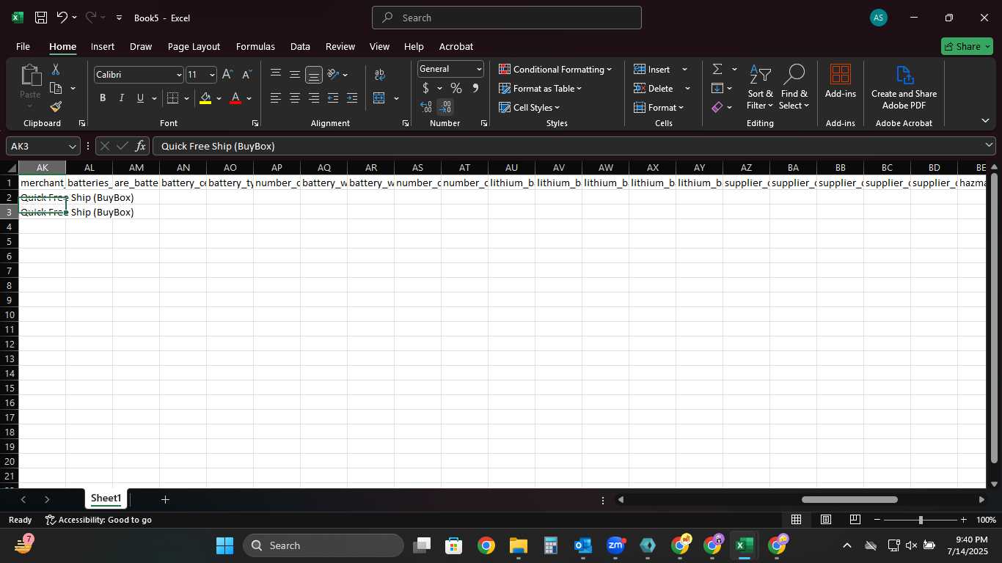Click the Increase Decimal icon
Viewport: 1002px width, 563px height.
pyautogui.click(x=426, y=107)
